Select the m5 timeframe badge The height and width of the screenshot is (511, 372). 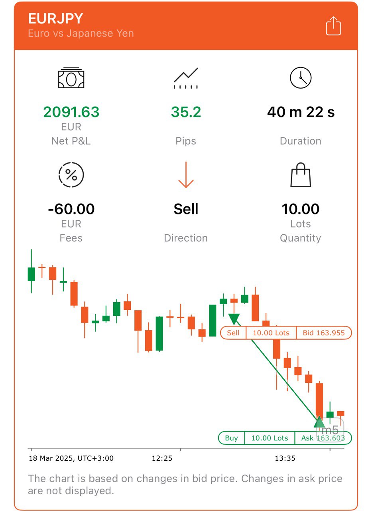tap(329, 430)
